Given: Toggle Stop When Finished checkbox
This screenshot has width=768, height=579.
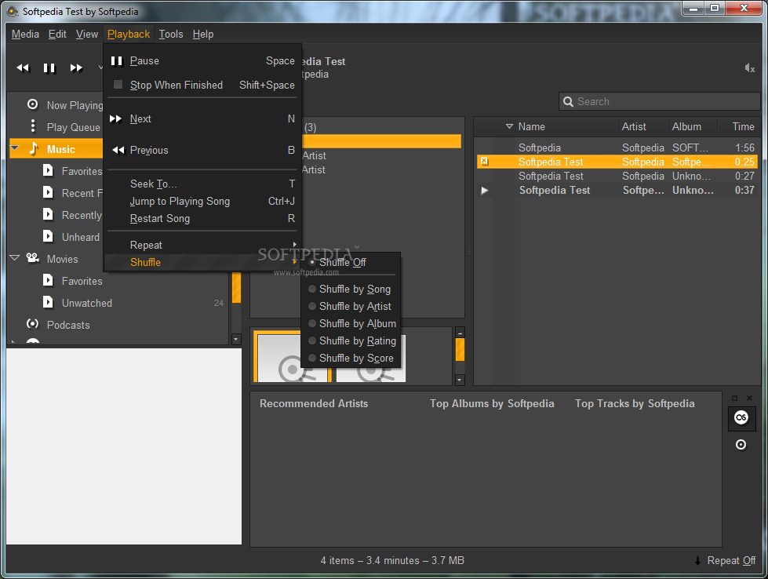Looking at the screenshot, I should point(118,85).
